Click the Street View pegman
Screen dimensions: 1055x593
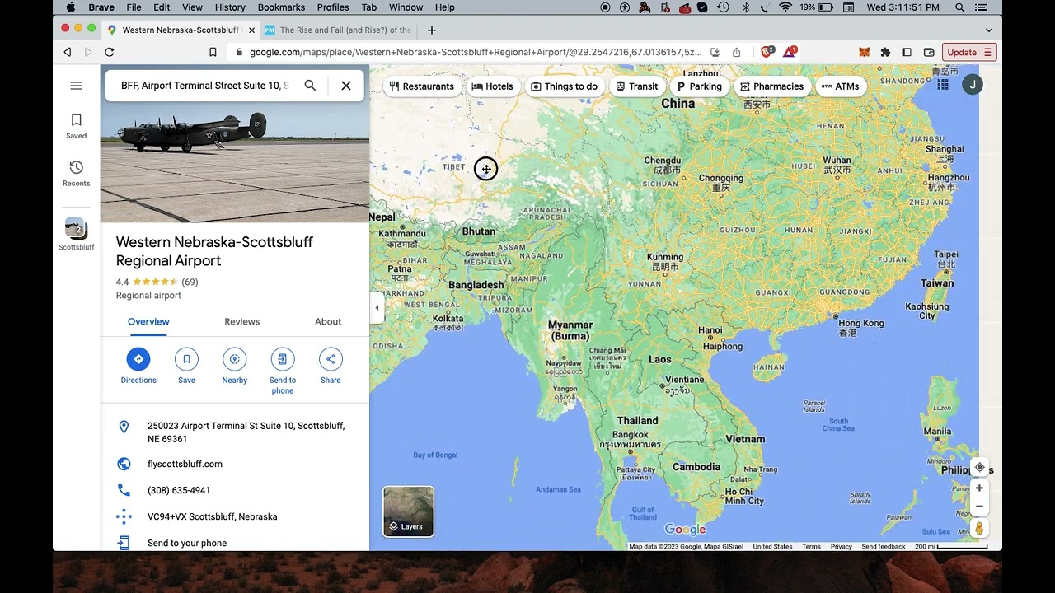pyautogui.click(x=979, y=528)
